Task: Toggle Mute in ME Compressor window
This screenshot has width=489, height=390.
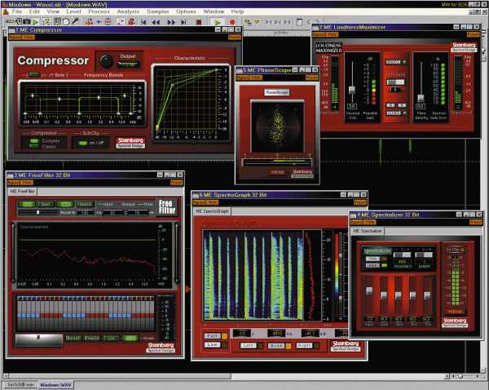Action: 29,38
